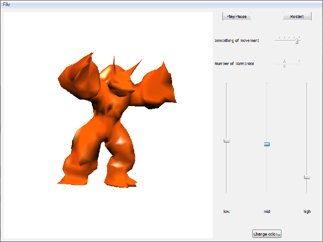
Task: Click the Smoothing of movement slider handle
Action: click(x=297, y=41)
